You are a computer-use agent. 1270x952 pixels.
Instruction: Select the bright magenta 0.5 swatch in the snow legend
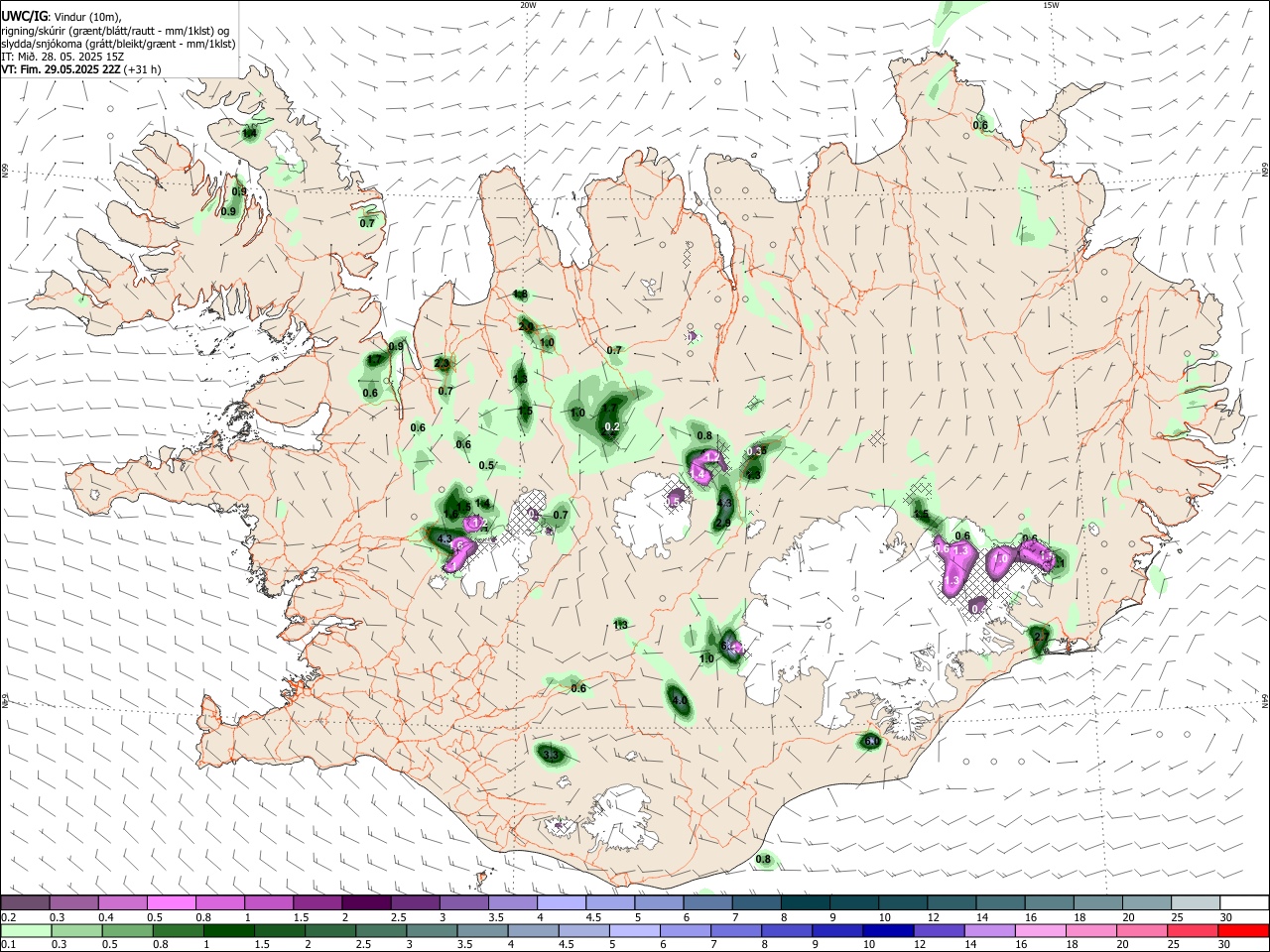171,902
